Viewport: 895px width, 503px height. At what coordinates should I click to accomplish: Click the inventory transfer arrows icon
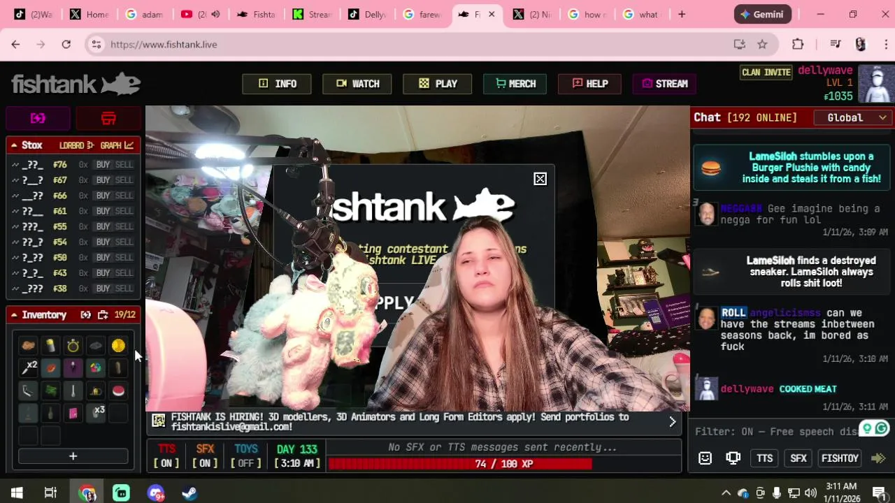coord(85,315)
